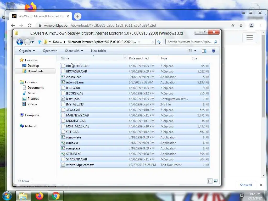Sort by Type column
Viewport: 268px width, 201px height.
164,58
